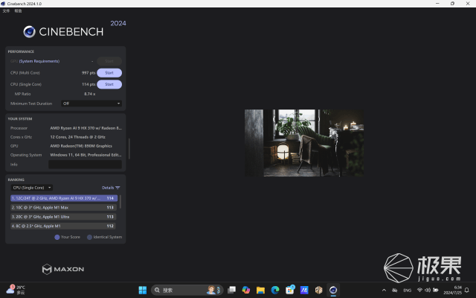
Task: Open the notification bell icon
Action: coord(467,290)
